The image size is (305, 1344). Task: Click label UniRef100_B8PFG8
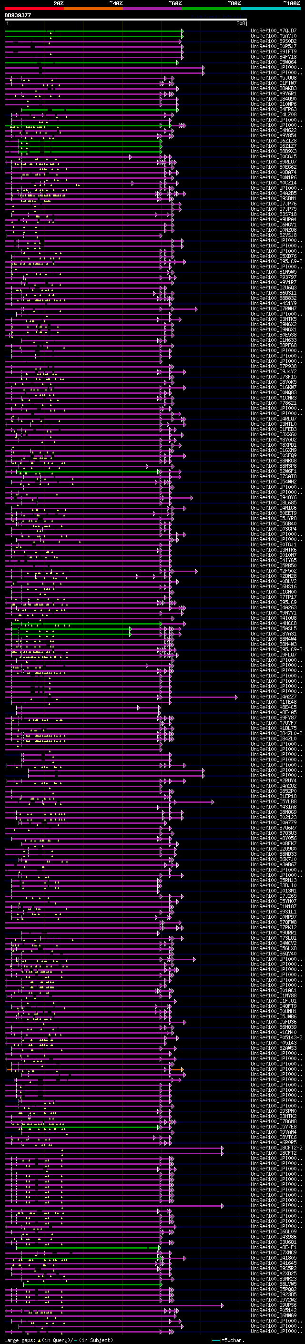274,345
